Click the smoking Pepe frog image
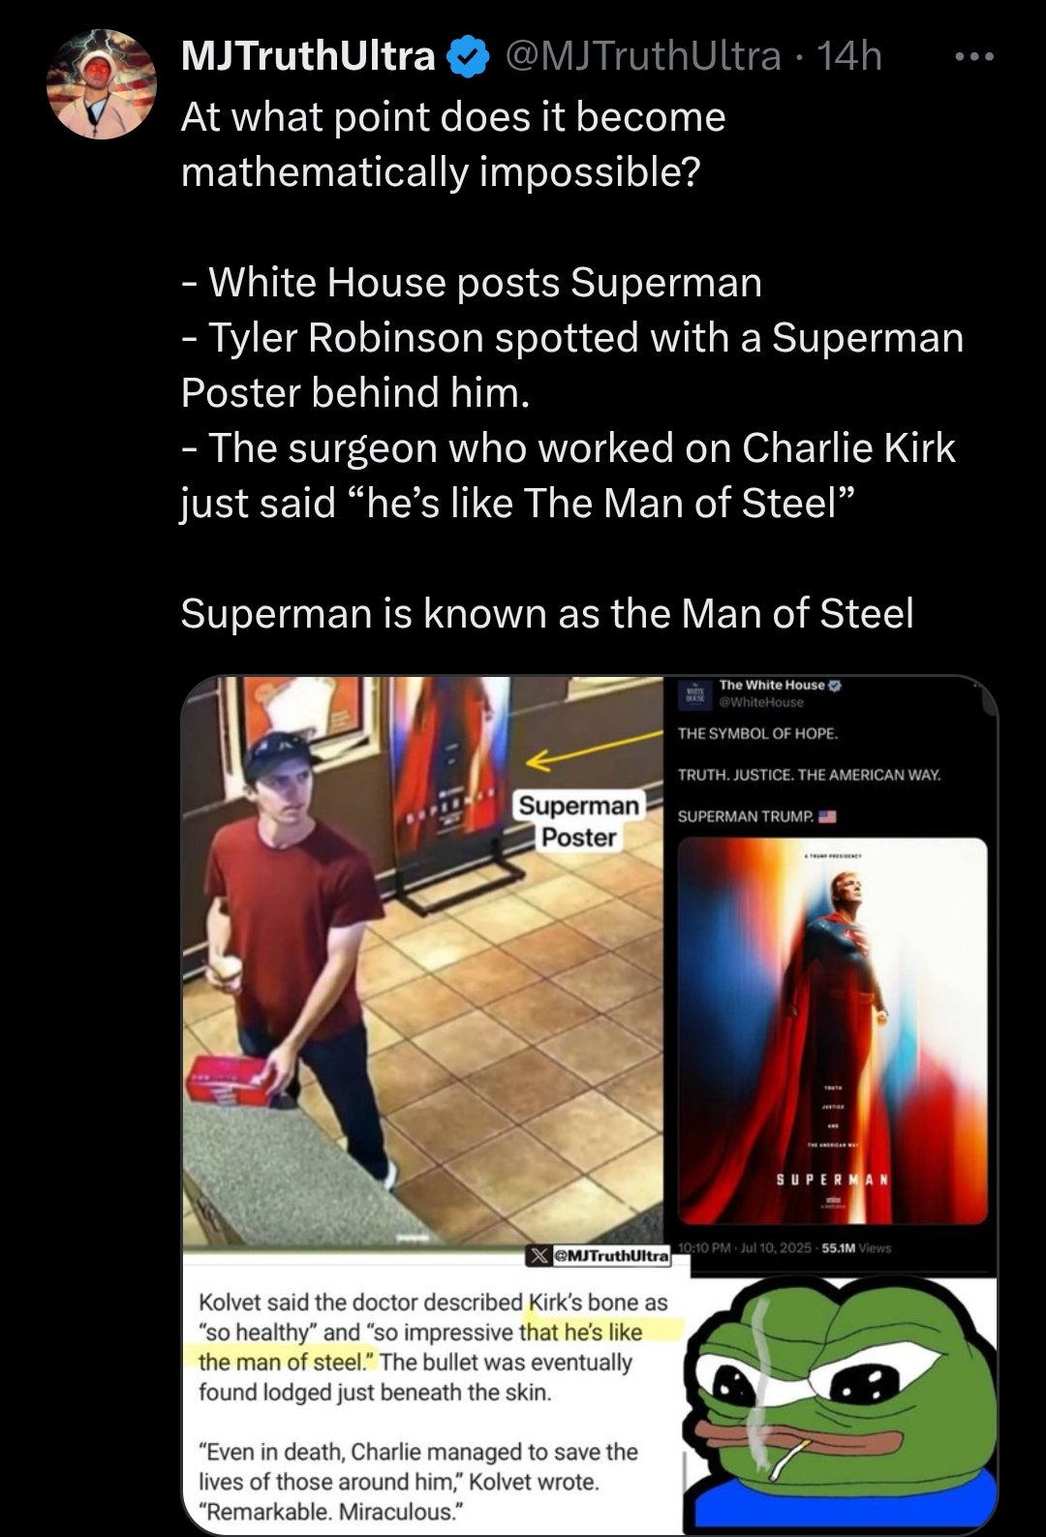Image resolution: width=1046 pixels, height=1537 pixels. coord(841,1404)
